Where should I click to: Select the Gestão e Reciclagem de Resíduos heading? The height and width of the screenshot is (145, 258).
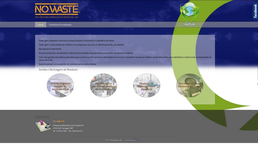[x=58, y=70]
